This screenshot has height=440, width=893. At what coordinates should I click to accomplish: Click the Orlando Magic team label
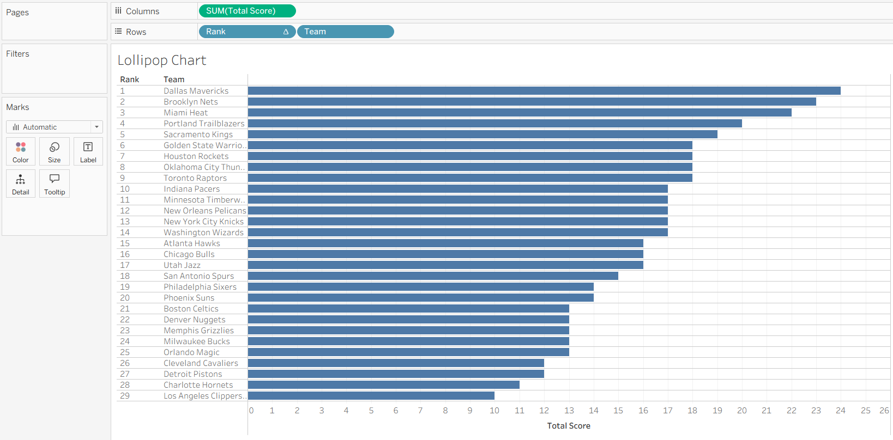click(191, 352)
